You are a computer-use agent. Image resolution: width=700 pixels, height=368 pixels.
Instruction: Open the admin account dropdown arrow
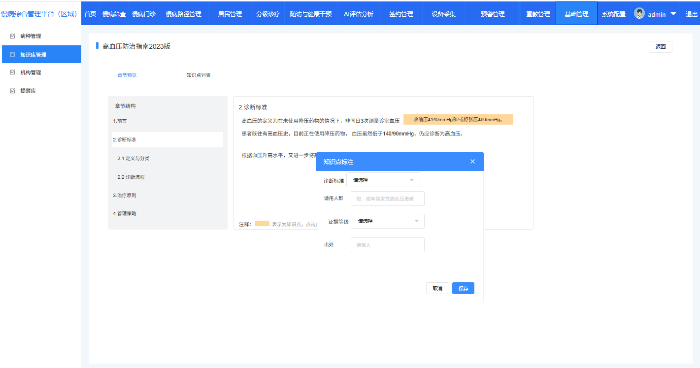[673, 14]
